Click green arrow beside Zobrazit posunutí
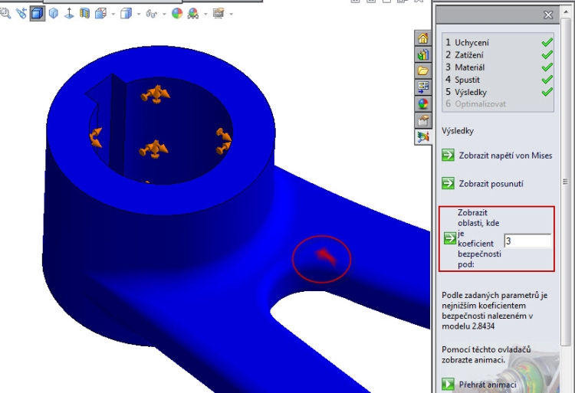This screenshot has height=393, width=575. (x=448, y=183)
